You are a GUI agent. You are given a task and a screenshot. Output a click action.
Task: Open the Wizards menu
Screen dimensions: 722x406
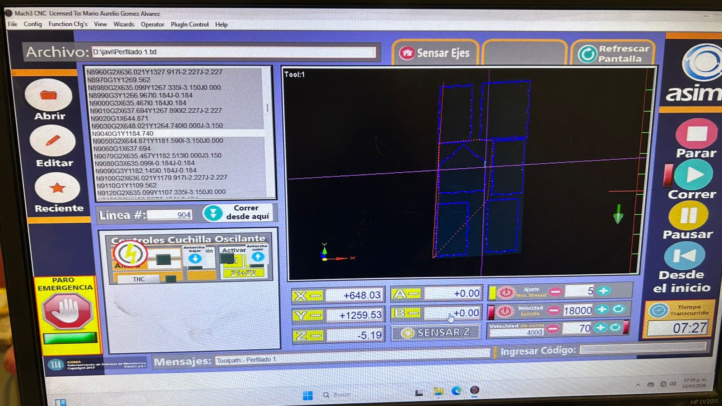tap(124, 24)
